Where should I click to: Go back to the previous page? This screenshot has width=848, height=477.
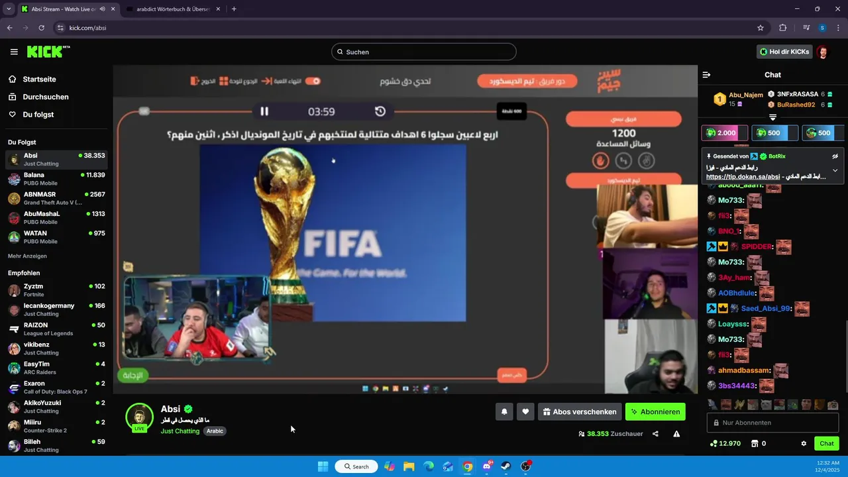pos(9,28)
